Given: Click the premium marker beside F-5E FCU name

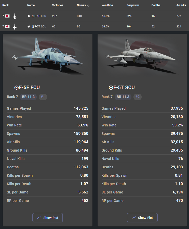Looking at the screenshot, I should [x=29, y=16].
